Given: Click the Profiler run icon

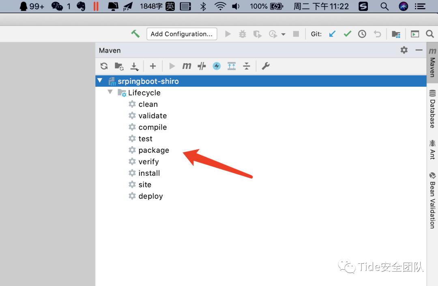Looking at the screenshot, I should coord(273,34).
